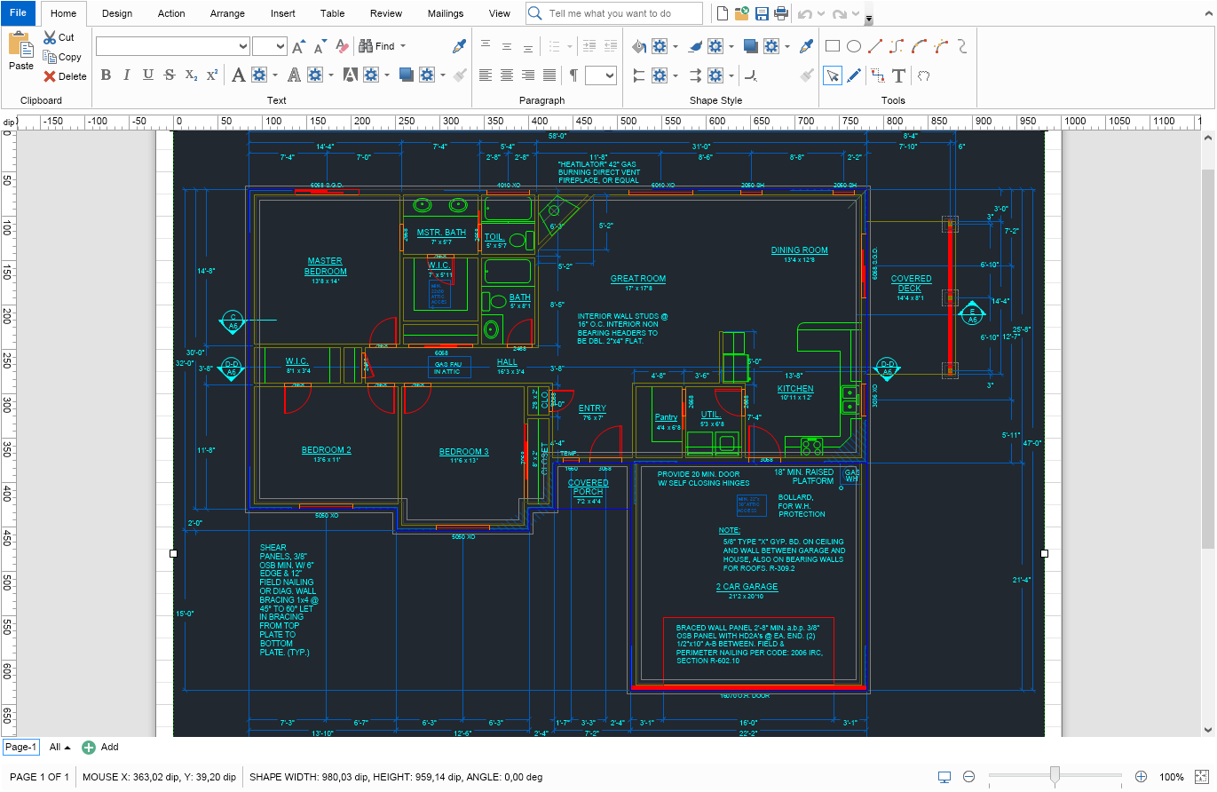Click the monitor view icon in the status bar

tap(944, 777)
